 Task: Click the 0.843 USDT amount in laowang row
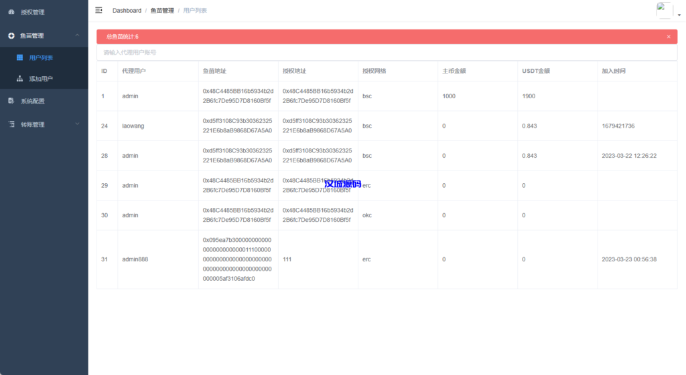[x=529, y=126]
